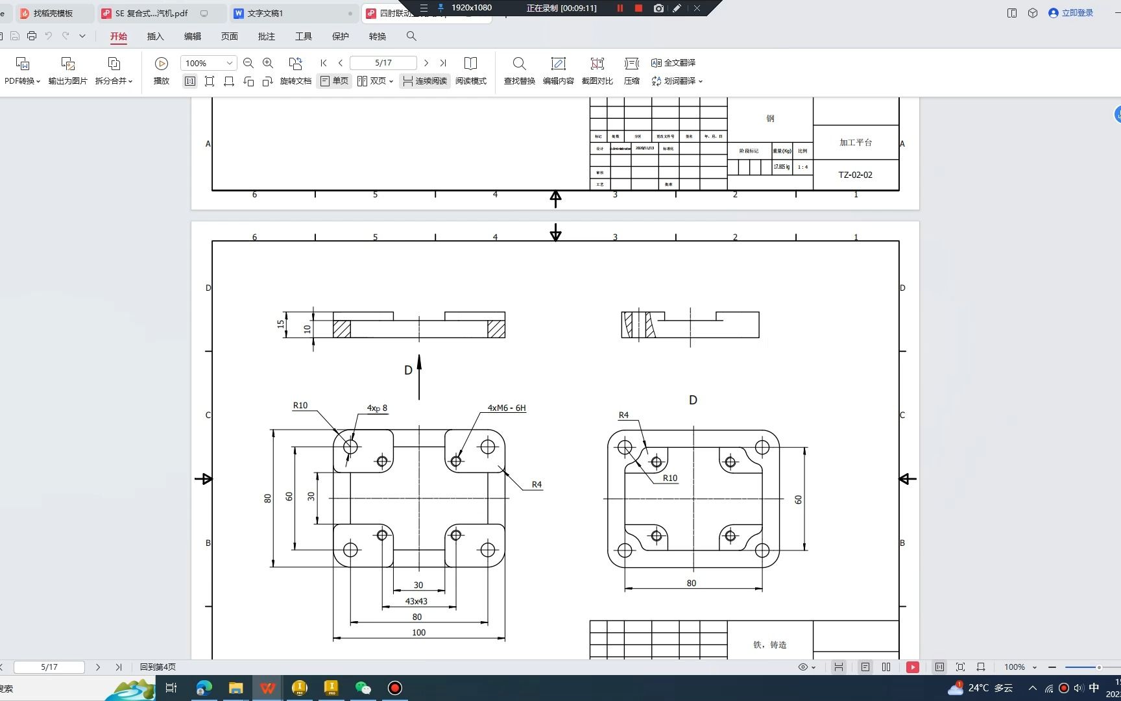The width and height of the screenshot is (1121, 701).
Task: Open the 截图对比 screenshot compare tool
Action: pos(597,71)
